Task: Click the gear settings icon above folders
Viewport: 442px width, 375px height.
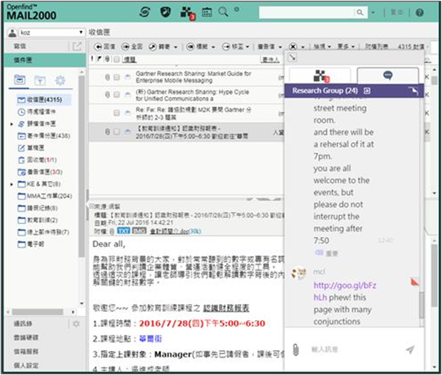Action: click(60, 80)
